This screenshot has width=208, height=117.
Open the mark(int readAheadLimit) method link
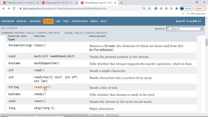coord(37,56)
